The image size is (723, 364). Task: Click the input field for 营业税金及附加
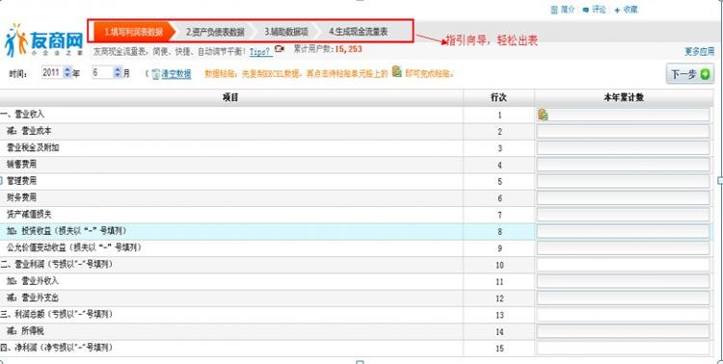(x=623, y=148)
